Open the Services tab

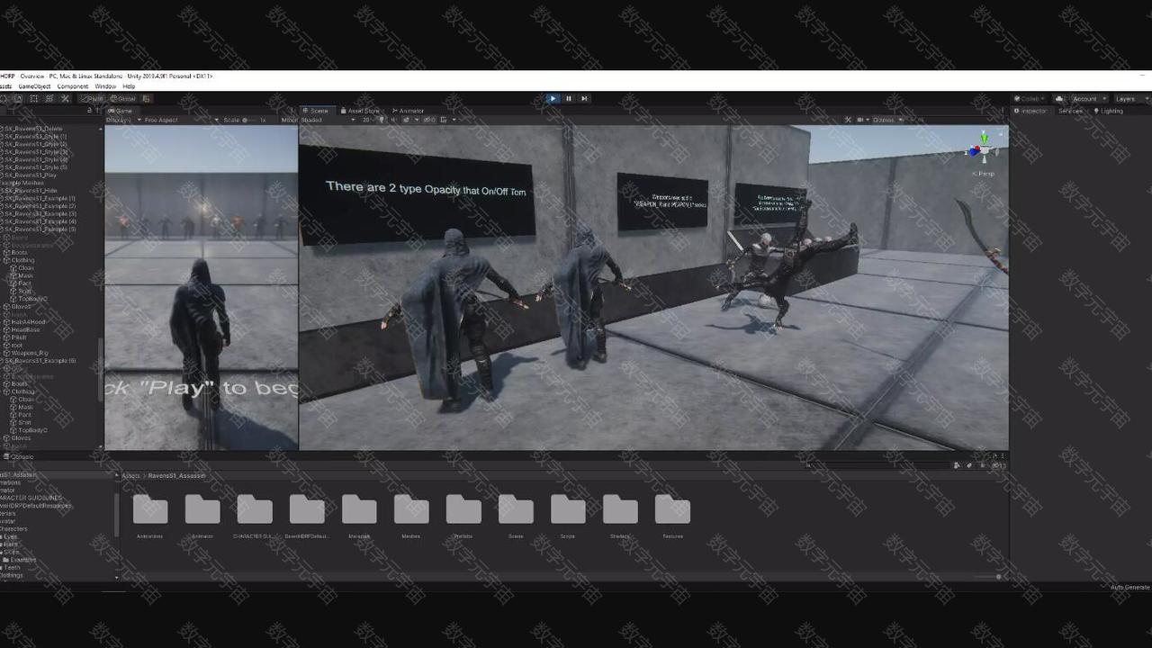(1070, 111)
